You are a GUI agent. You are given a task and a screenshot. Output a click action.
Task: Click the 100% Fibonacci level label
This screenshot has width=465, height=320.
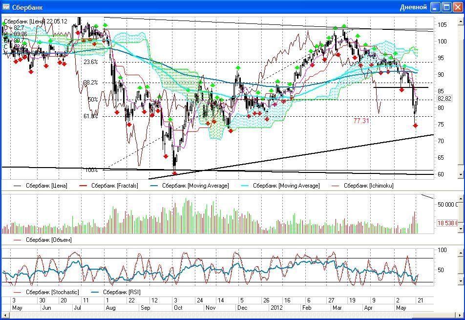[91, 170]
